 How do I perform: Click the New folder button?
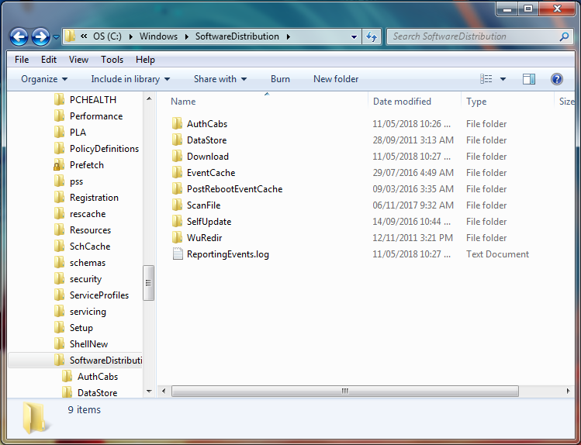[x=336, y=79]
